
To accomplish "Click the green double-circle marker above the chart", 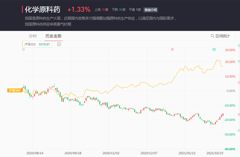I will (214, 49).
